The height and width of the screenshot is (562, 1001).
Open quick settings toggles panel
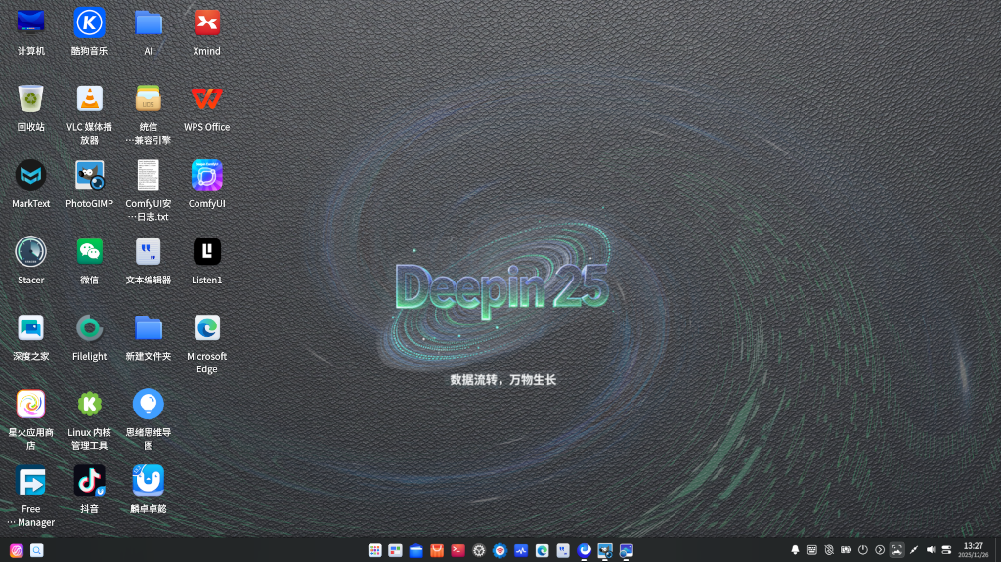tap(946, 550)
